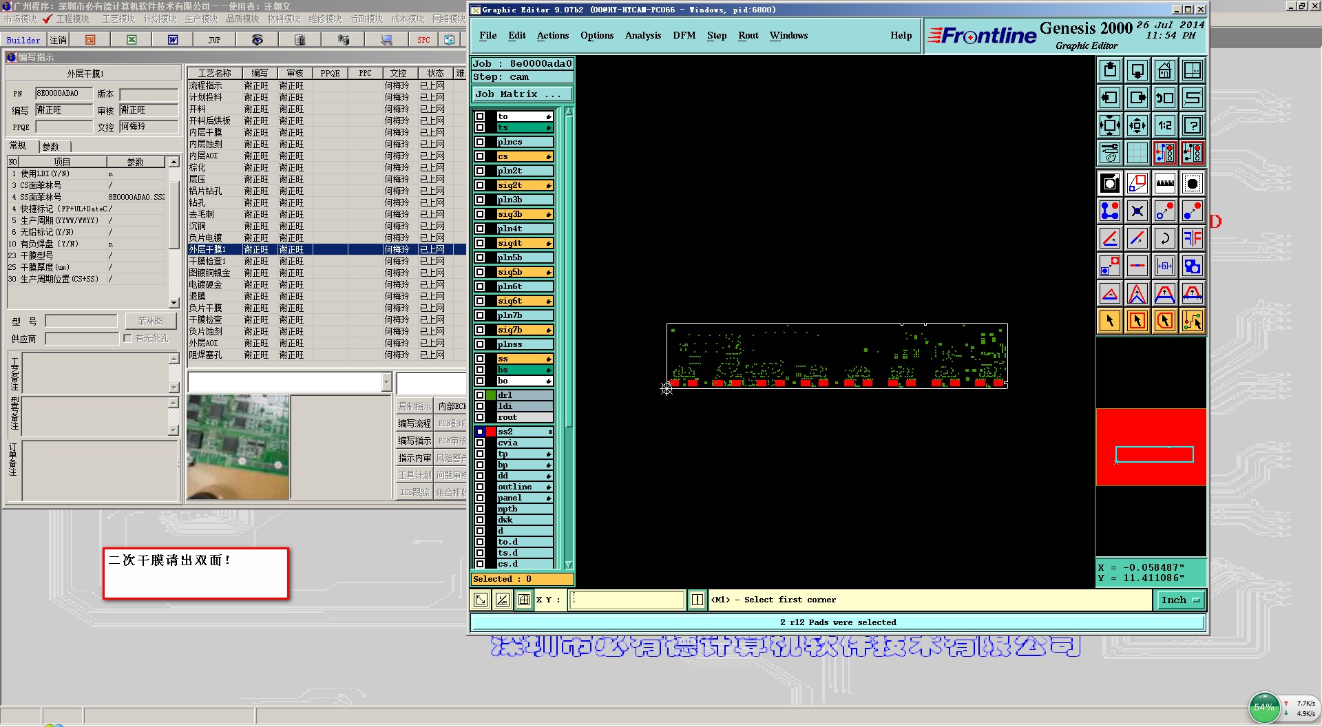Click the Excel icon in Builder toolbar
This screenshot has height=727, width=1322.
point(132,40)
